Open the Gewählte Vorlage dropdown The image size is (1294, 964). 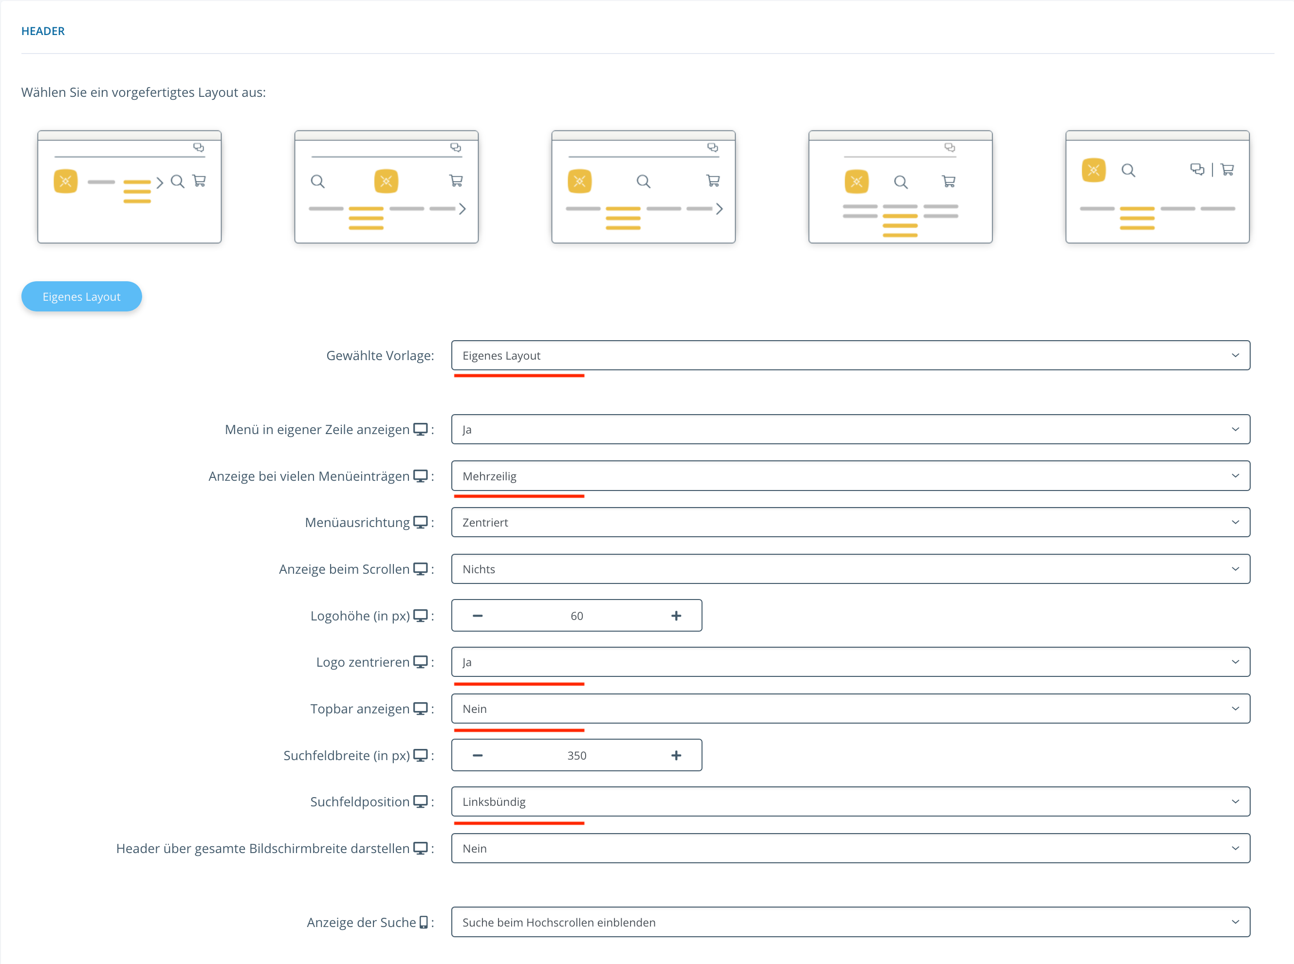(x=850, y=355)
